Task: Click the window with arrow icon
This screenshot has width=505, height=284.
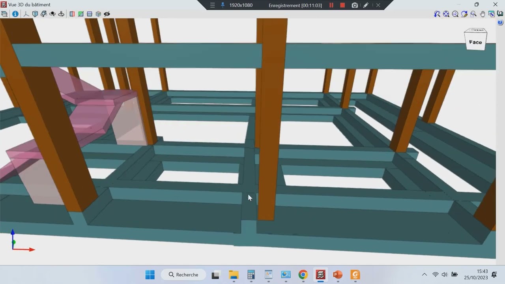Action: [x=492, y=14]
